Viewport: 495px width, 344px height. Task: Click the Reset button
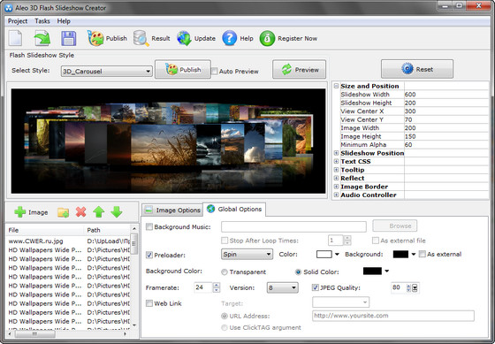click(x=417, y=69)
